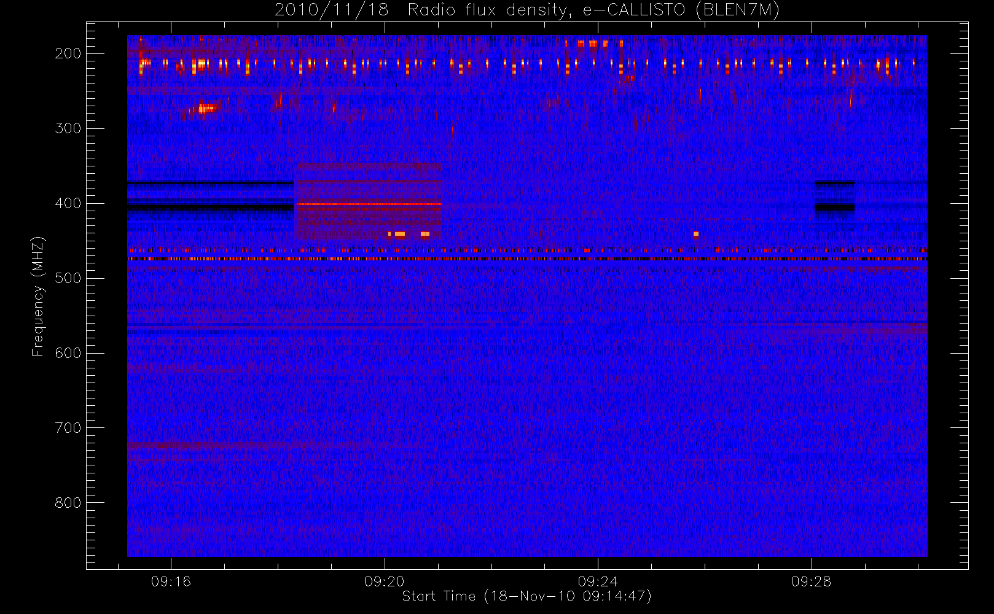
Task: Click the 09:24 time tick label
Action: pyautogui.click(x=598, y=581)
